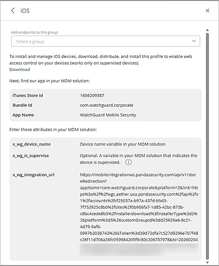Click the integration URL text starting with https://mobileintegrationws
The height and width of the screenshot is (266, 219).
pyautogui.click(x=139, y=207)
